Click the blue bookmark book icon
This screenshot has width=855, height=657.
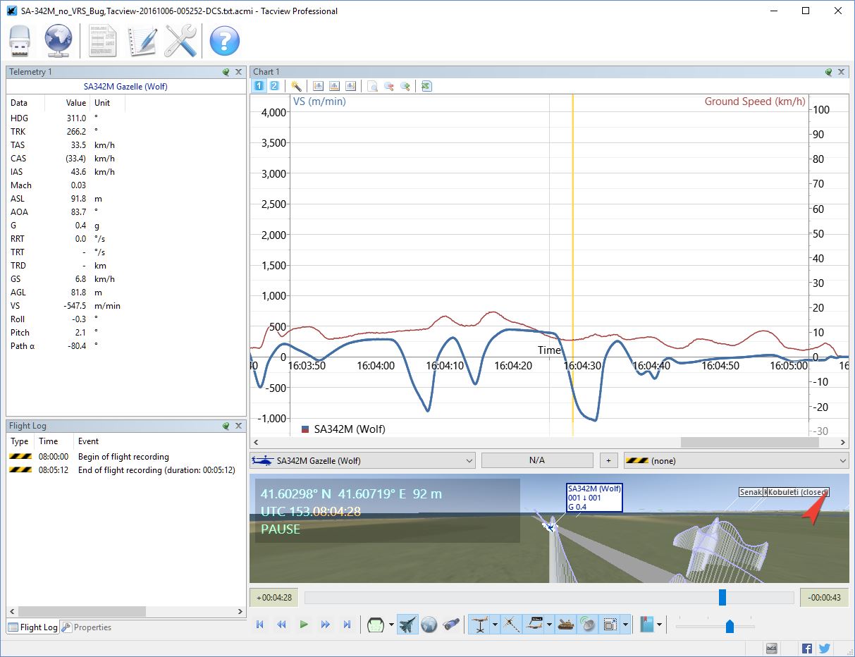click(647, 625)
